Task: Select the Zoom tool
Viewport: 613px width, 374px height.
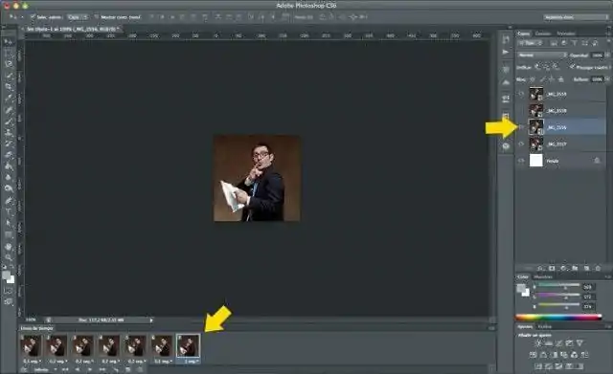Action: coord(9,257)
